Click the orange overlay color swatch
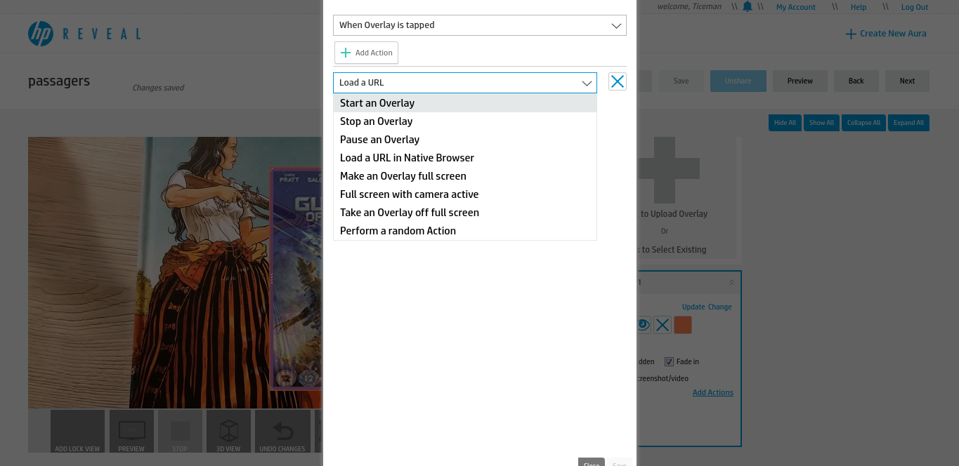 [683, 325]
